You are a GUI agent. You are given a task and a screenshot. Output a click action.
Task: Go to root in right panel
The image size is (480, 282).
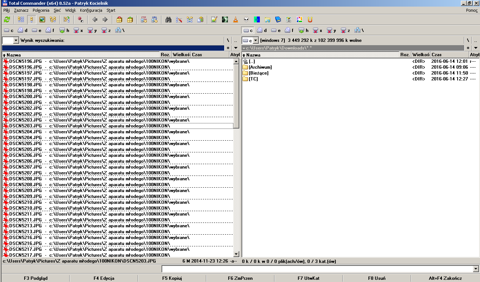[468, 40]
